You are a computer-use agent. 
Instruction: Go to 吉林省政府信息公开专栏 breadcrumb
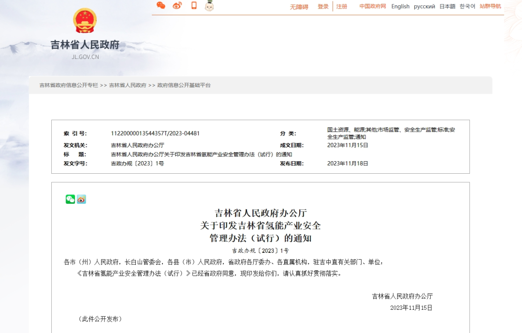pos(69,85)
